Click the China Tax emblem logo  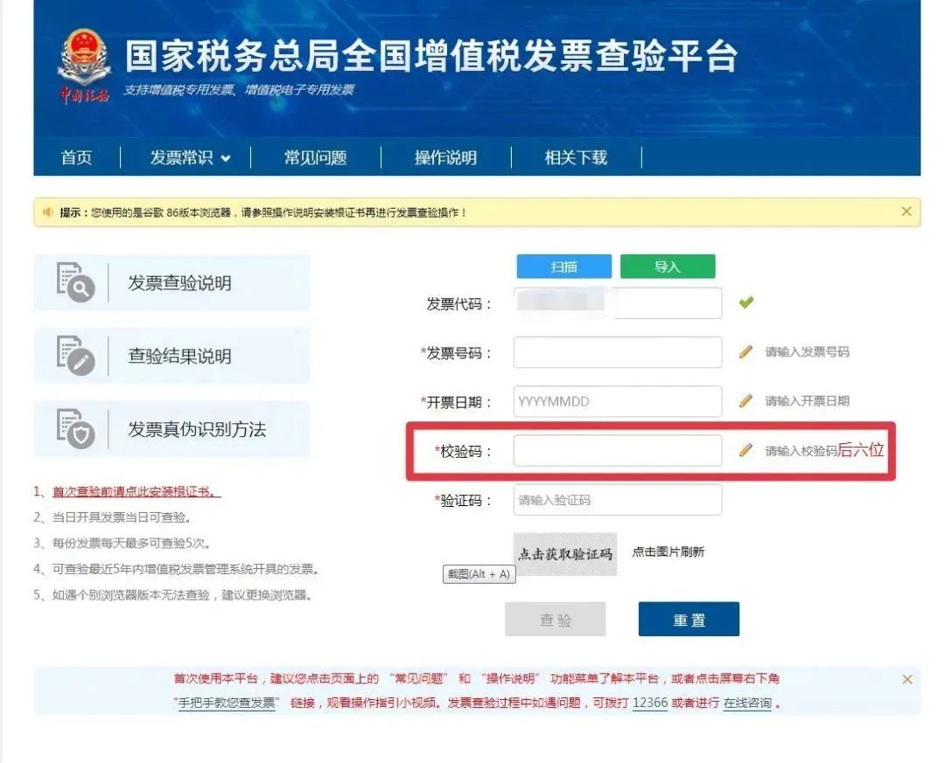point(84,65)
